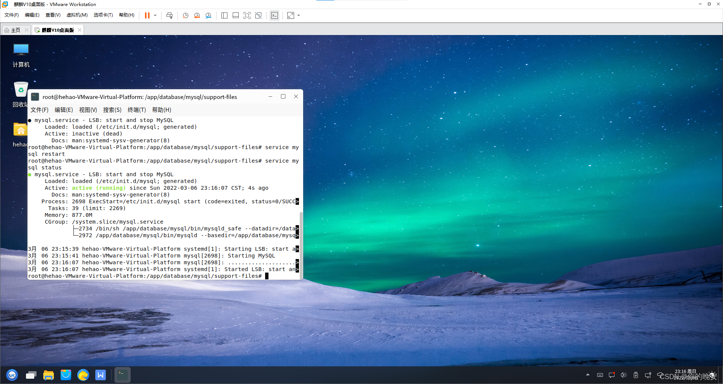Click the task view icon in taskbar
This screenshot has height=384, width=723.
pyautogui.click(x=31, y=375)
